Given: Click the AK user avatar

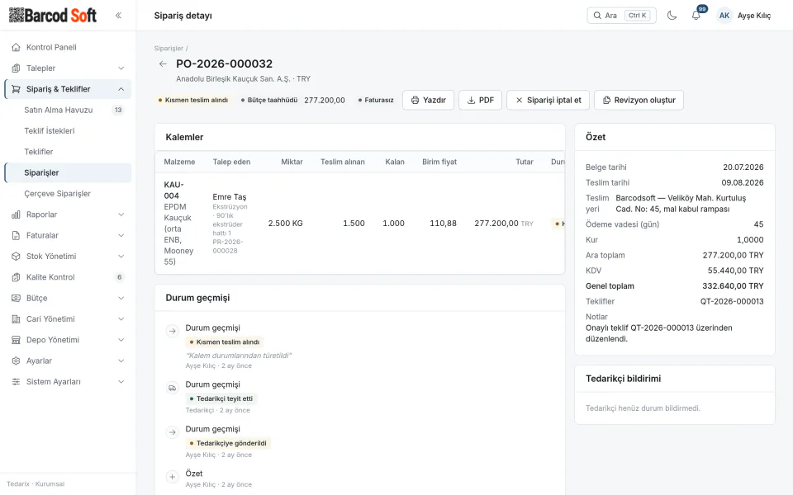Looking at the screenshot, I should pos(724,16).
